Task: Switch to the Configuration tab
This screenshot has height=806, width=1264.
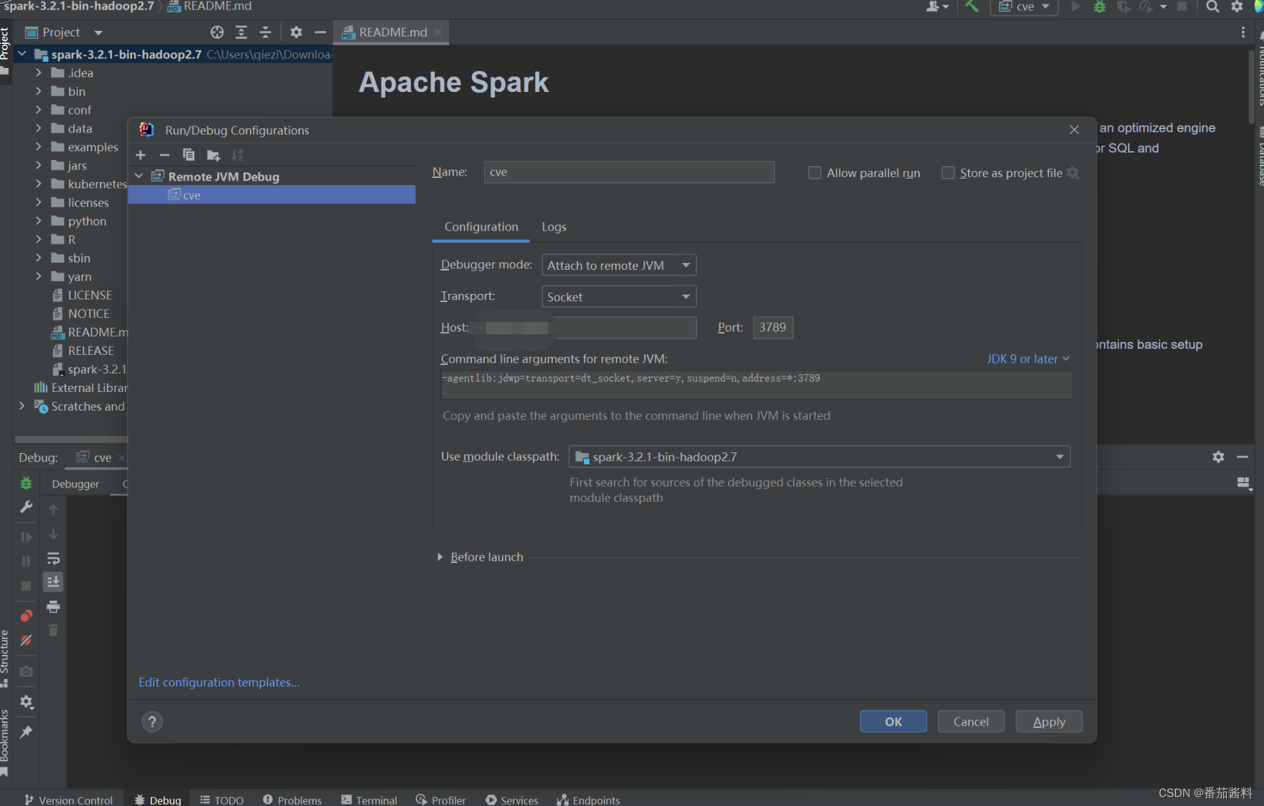Action: coord(481,227)
